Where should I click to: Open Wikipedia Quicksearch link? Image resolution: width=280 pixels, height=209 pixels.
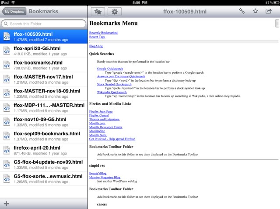pyautogui.click(x=112, y=92)
